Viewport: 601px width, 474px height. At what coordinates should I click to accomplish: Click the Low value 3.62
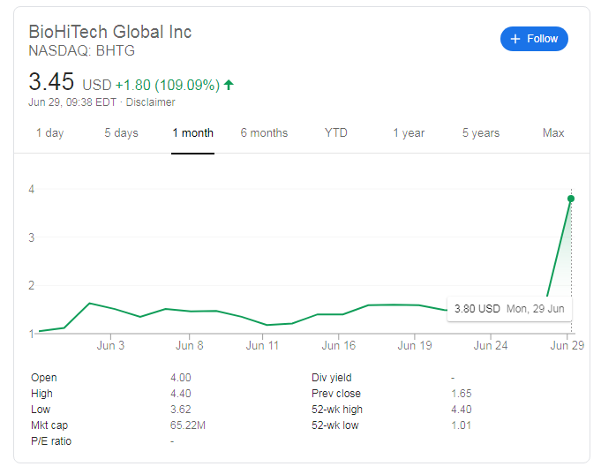coord(181,410)
